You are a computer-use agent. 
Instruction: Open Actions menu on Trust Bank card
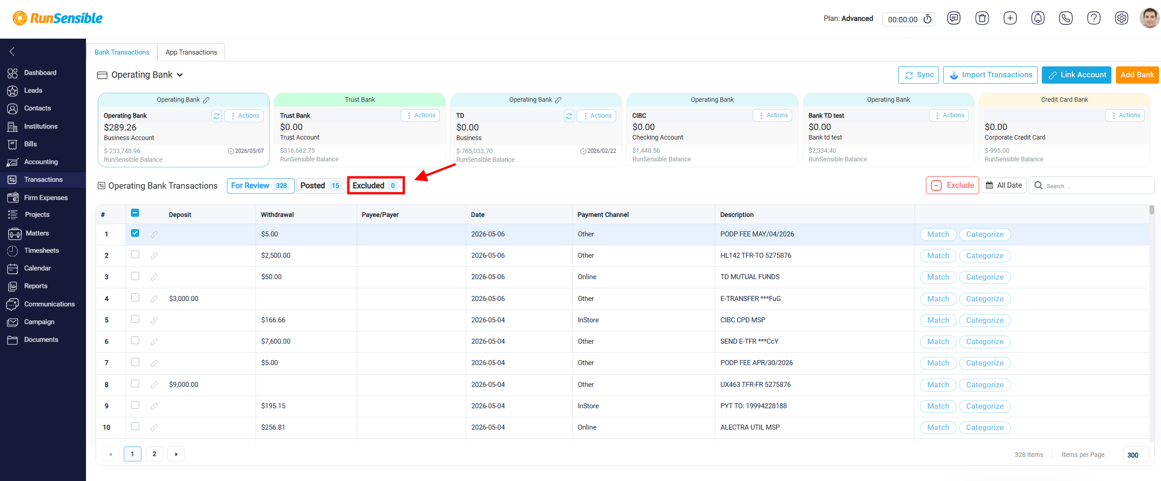[420, 115]
